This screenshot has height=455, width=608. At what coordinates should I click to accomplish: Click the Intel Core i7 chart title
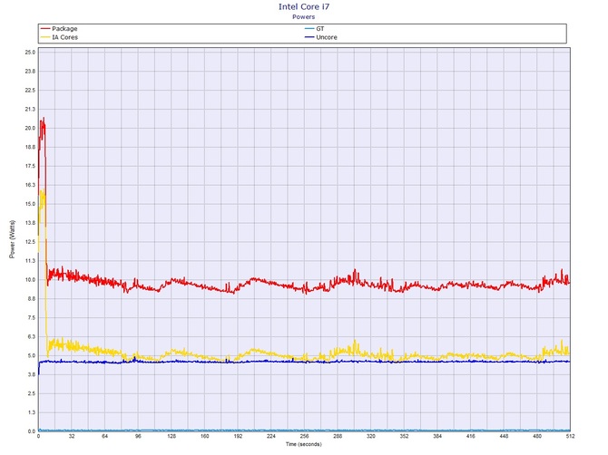pos(304,6)
